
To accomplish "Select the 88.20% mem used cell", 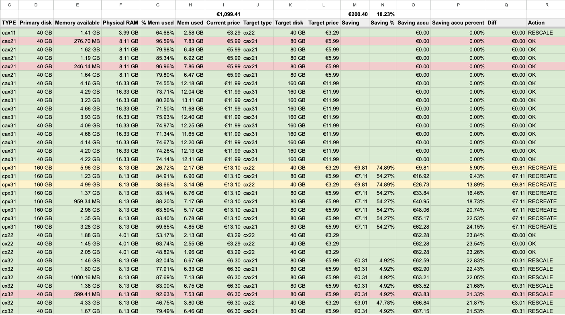I will (x=158, y=201).
